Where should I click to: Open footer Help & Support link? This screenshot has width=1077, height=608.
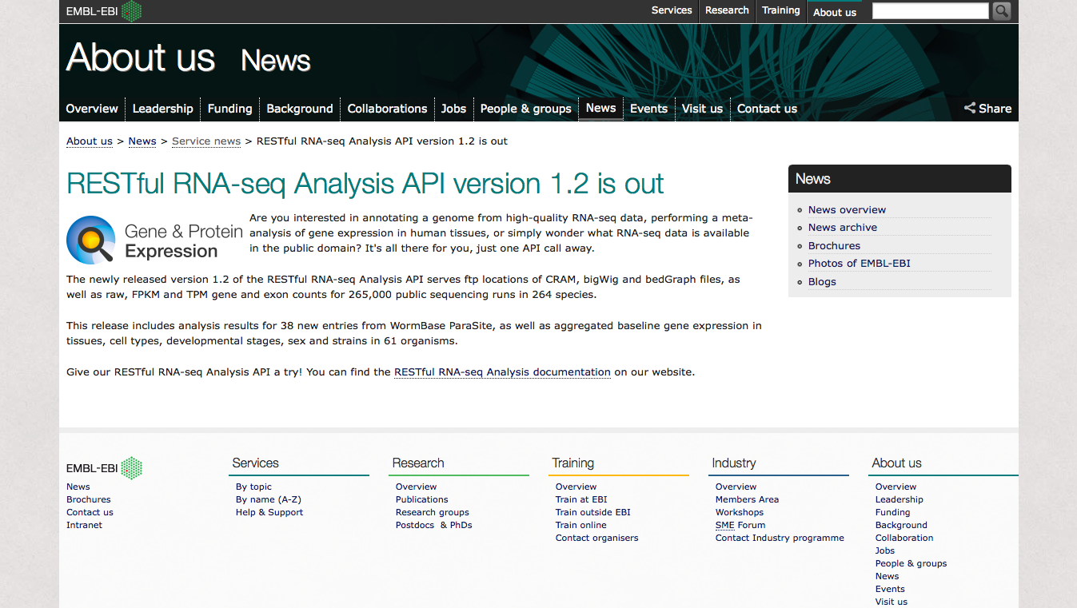click(269, 512)
